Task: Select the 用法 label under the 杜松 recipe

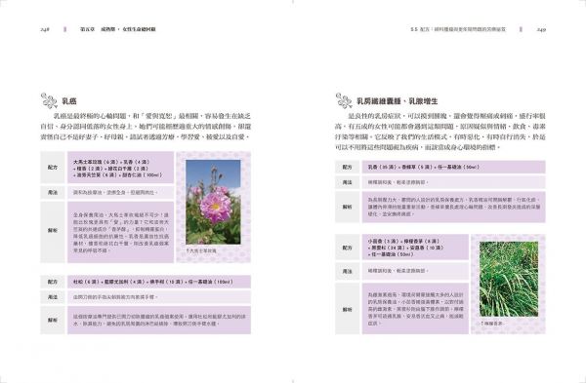Action: 53,297
